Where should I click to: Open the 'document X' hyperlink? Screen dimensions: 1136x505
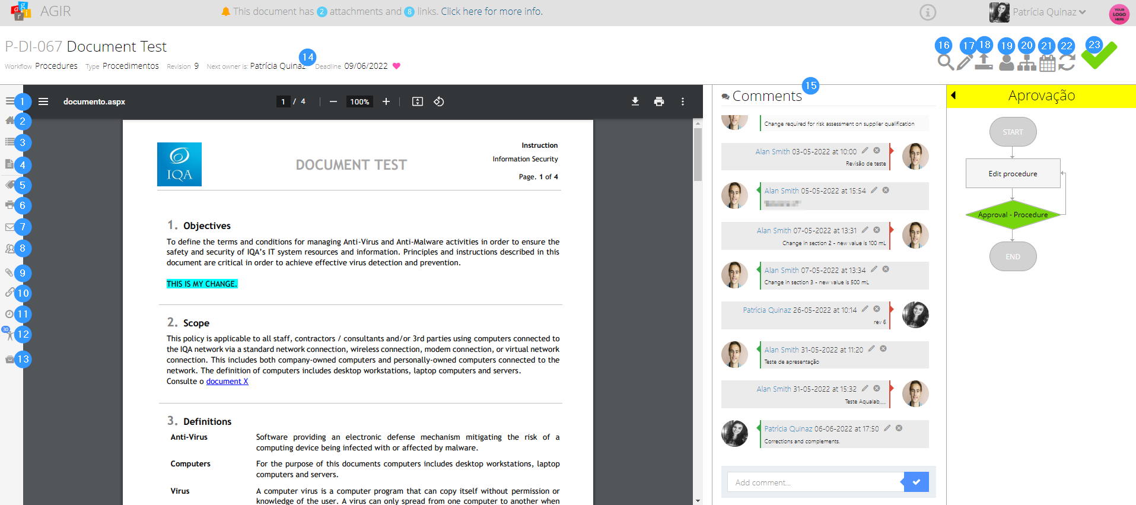tap(227, 382)
